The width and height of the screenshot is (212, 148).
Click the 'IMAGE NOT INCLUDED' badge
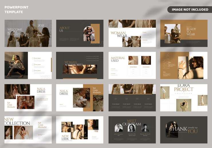click(190, 9)
